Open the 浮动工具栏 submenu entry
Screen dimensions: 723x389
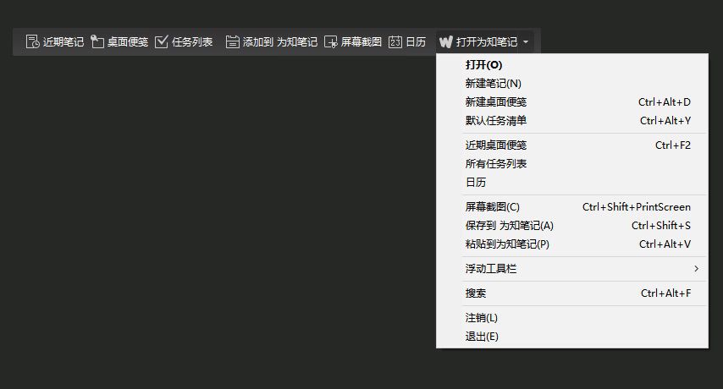point(571,268)
